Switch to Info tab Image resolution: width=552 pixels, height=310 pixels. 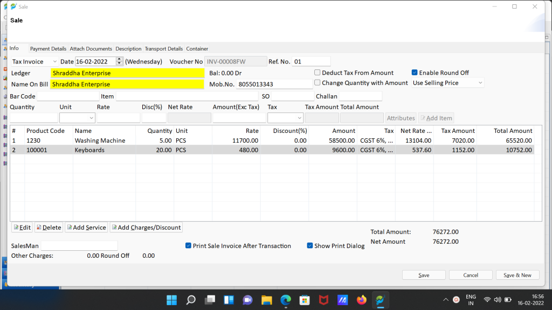pyautogui.click(x=14, y=48)
